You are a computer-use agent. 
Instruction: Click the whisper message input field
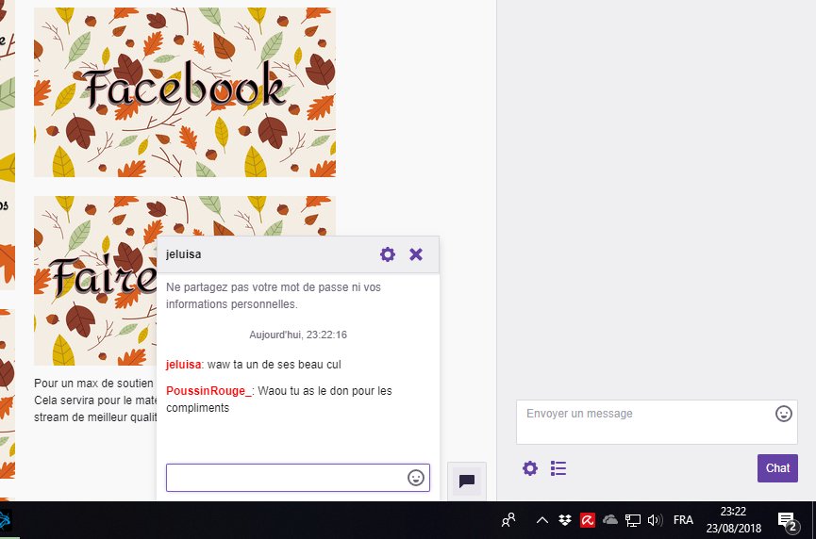click(x=298, y=478)
